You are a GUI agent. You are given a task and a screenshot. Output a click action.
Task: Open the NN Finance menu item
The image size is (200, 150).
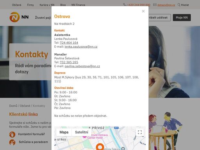tap(78, 5)
